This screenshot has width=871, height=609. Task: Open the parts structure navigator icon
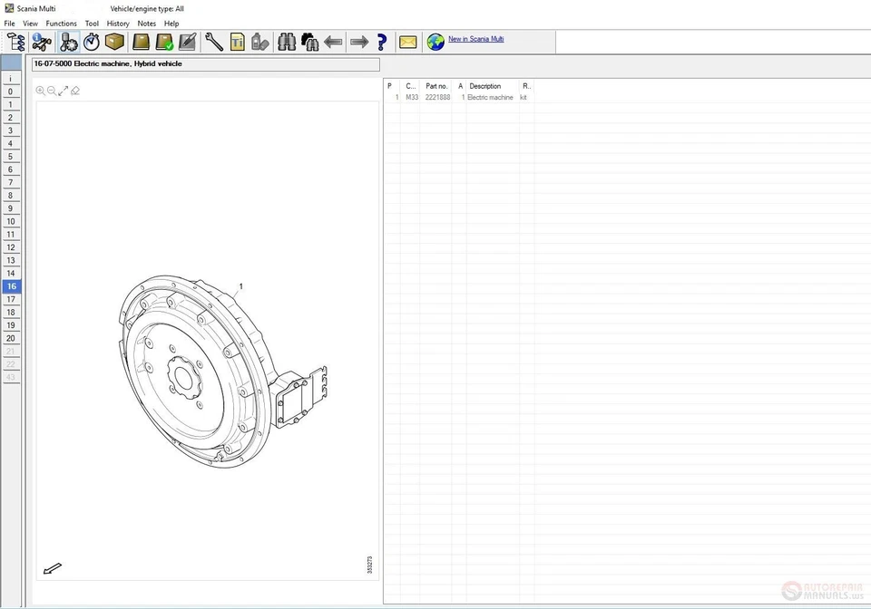pyautogui.click(x=15, y=42)
